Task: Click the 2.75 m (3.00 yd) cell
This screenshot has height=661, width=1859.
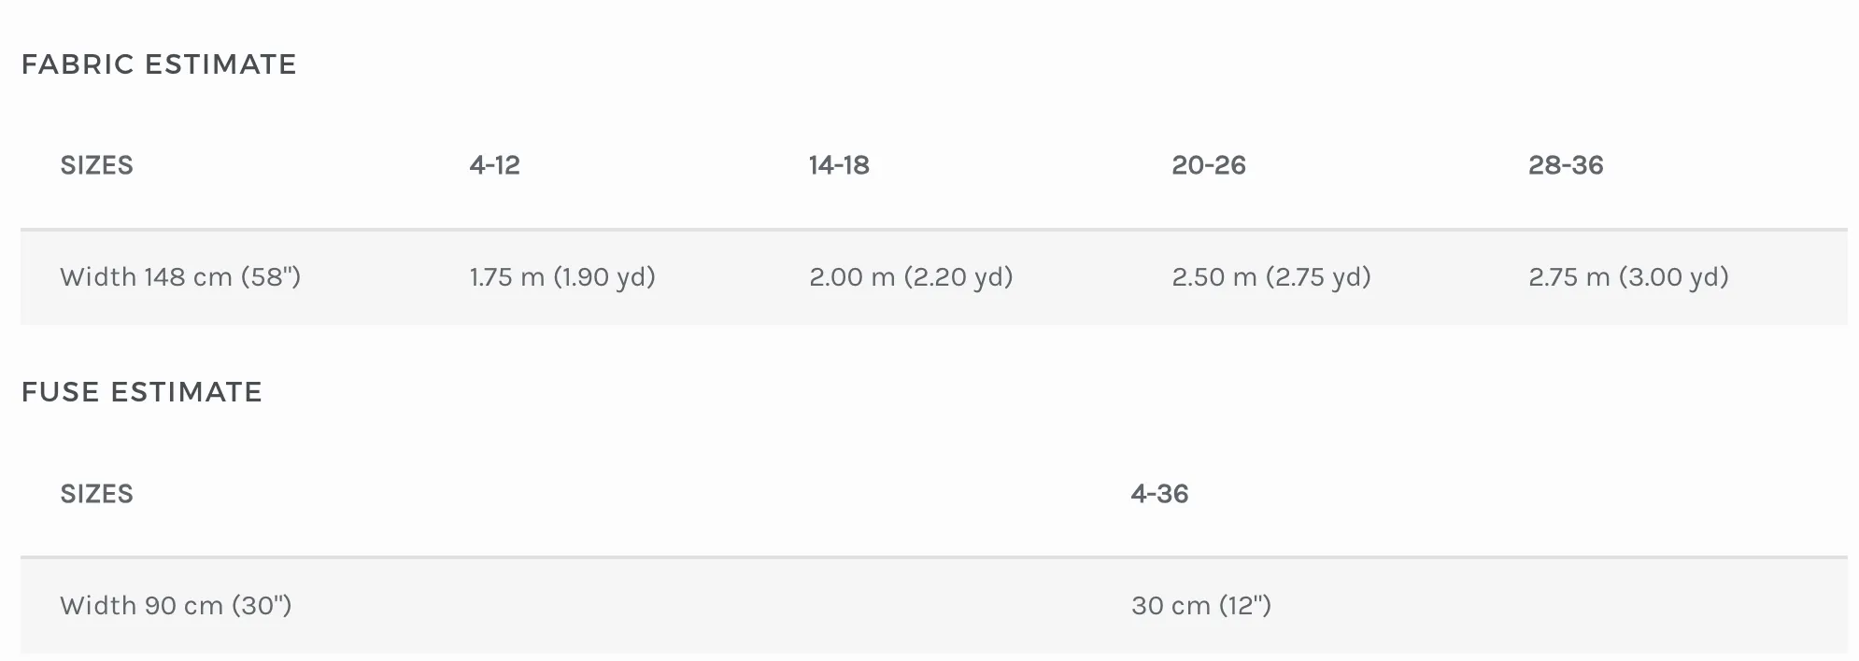Action: [x=1628, y=277]
